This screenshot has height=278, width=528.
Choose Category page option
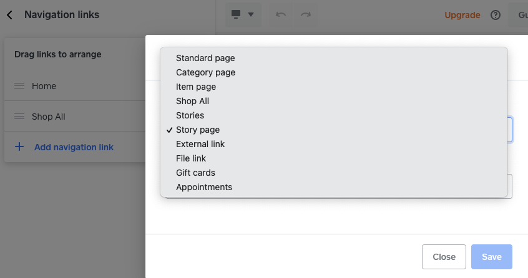(x=205, y=72)
